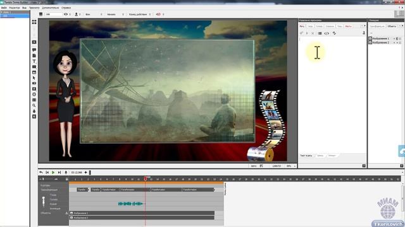Click the play-frame icon in left toolbar
This screenshot has height=227, width=405.
tap(34, 42)
